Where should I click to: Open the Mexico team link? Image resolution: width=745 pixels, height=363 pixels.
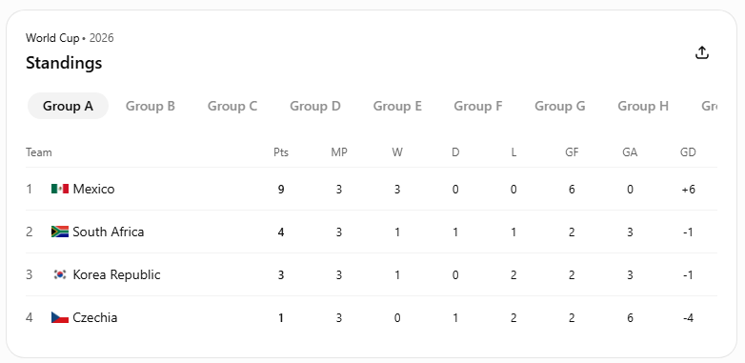[93, 189]
